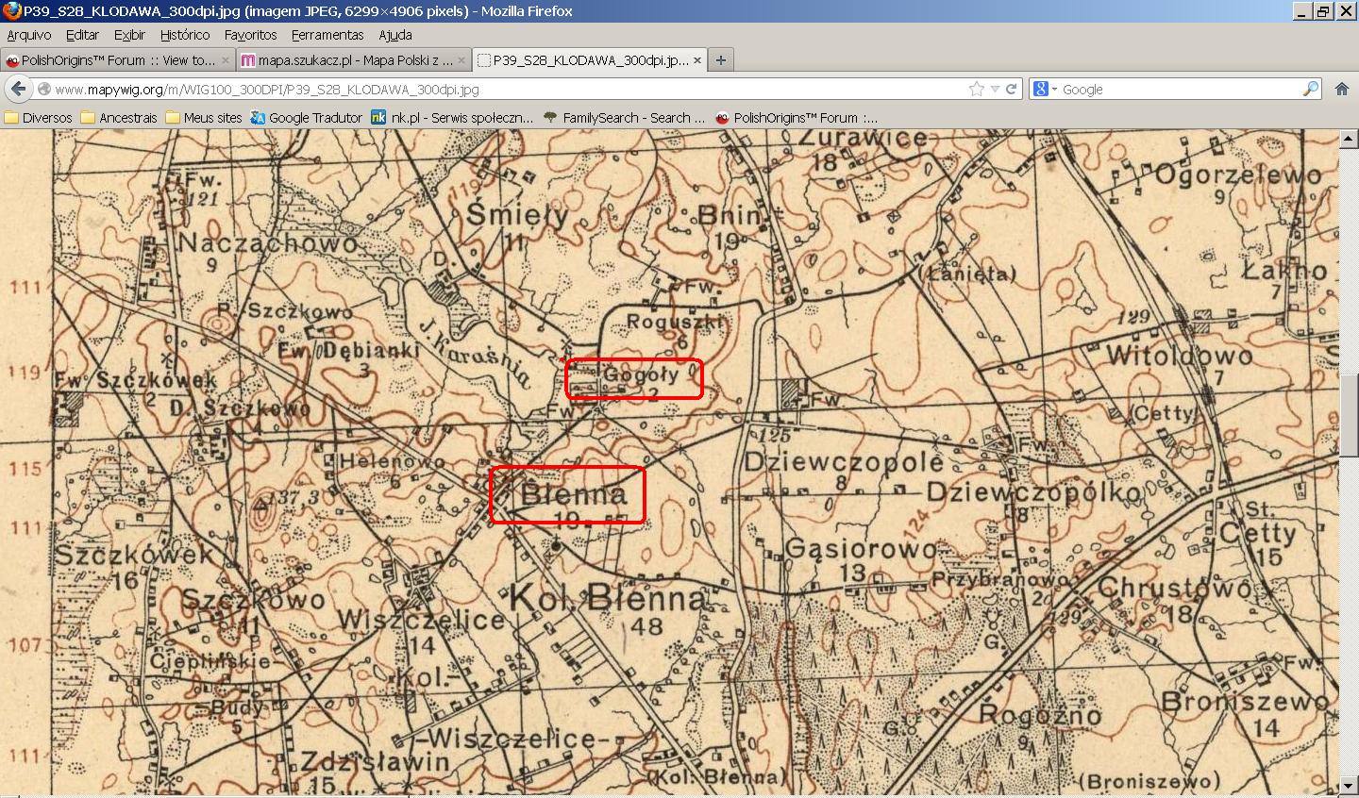Click the Dziewczopole label on map

pos(844,462)
